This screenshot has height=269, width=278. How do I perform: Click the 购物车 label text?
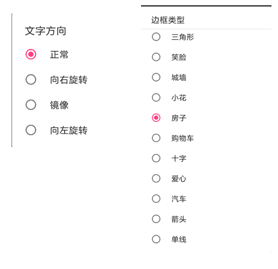point(182,138)
